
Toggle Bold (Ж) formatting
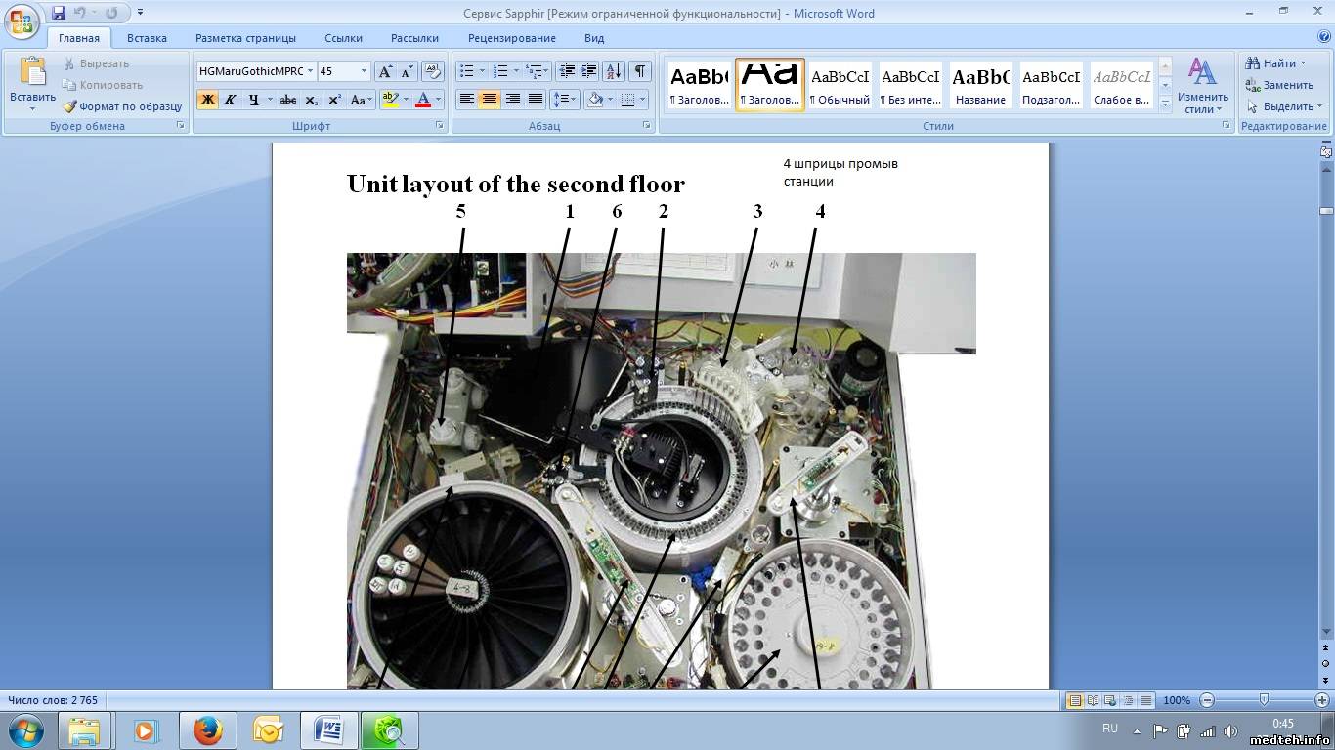(207, 100)
